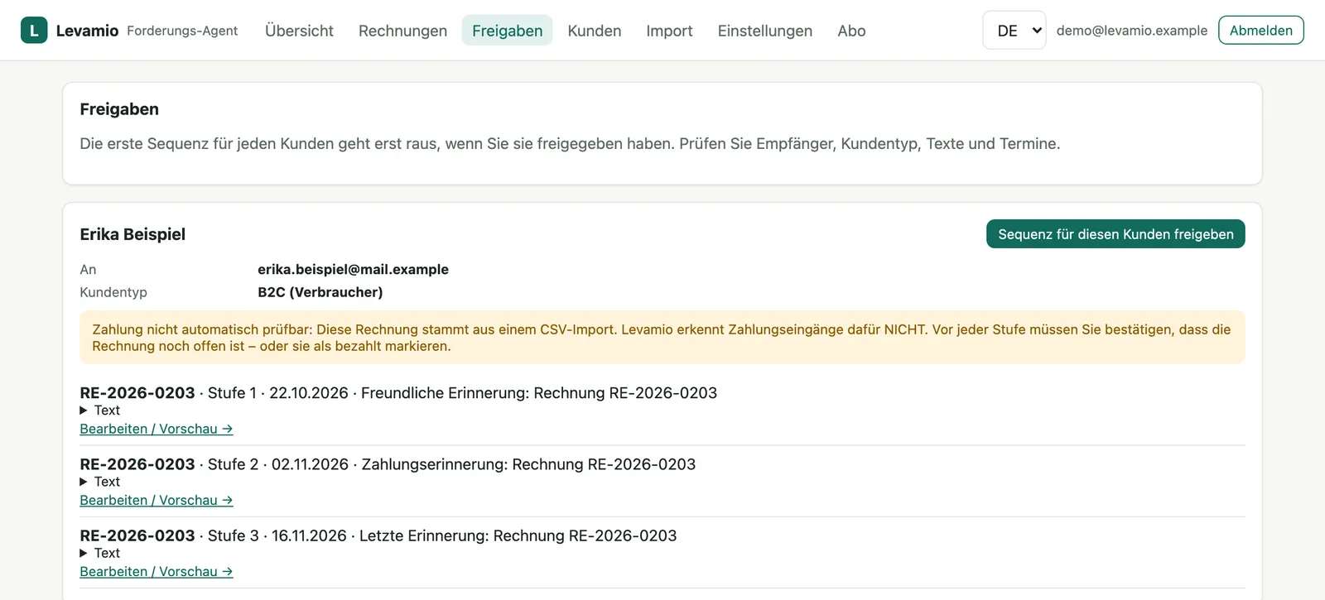Screen dimensions: 1325x600
Task: Click the Forderungs-Agent subtitle text
Action: [x=182, y=31]
